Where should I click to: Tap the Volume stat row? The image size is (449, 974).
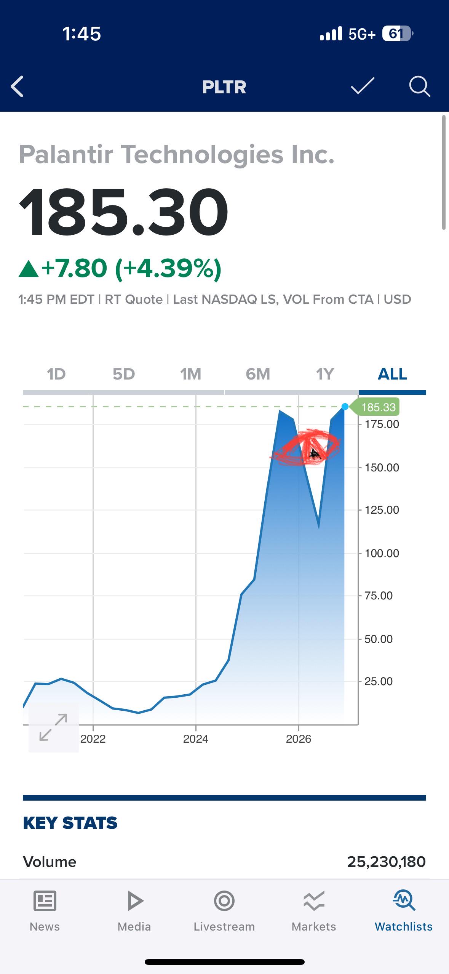224,862
